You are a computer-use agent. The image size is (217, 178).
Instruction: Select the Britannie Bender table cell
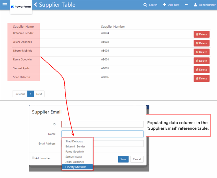click(x=23, y=33)
